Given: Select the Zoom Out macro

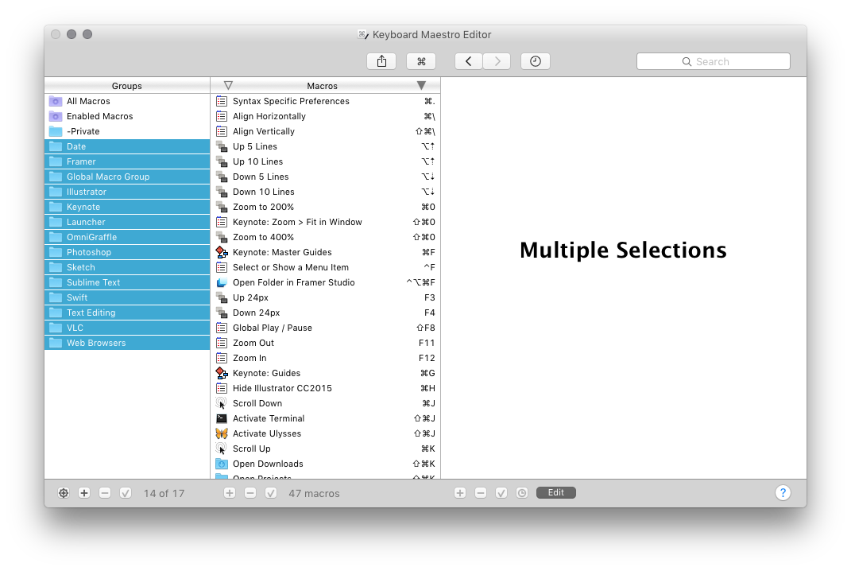Looking at the screenshot, I should pyautogui.click(x=326, y=343).
